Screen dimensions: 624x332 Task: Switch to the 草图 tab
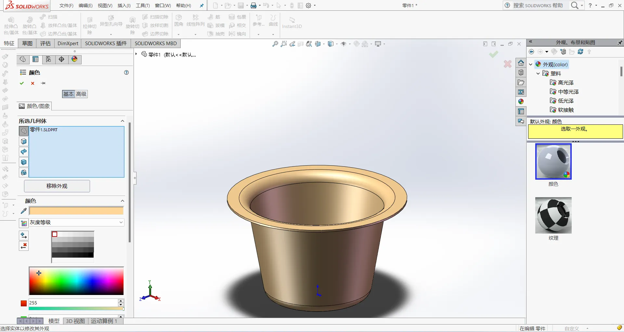click(27, 43)
